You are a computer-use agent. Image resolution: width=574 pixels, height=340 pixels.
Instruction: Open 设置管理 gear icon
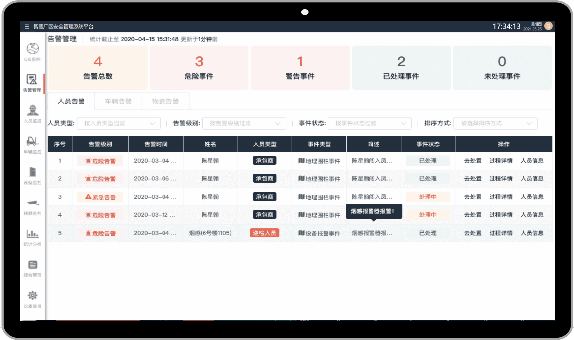[x=32, y=296]
